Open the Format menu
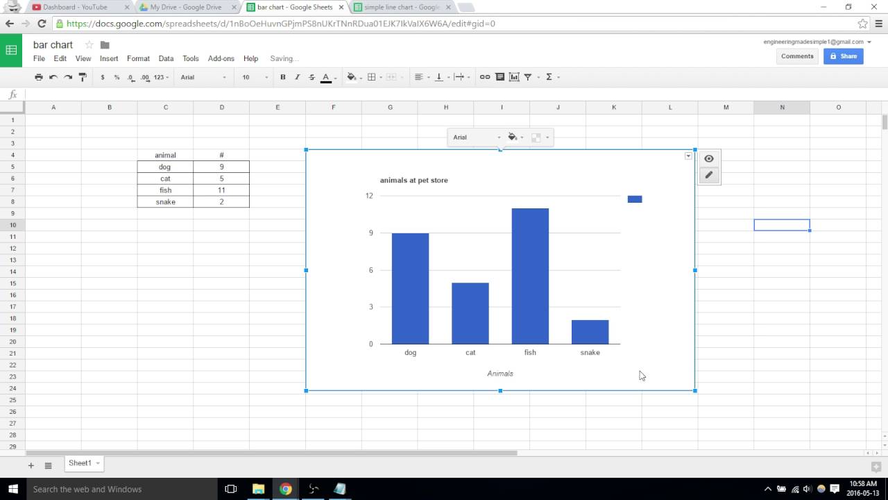Image resolution: width=888 pixels, height=500 pixels. [138, 59]
